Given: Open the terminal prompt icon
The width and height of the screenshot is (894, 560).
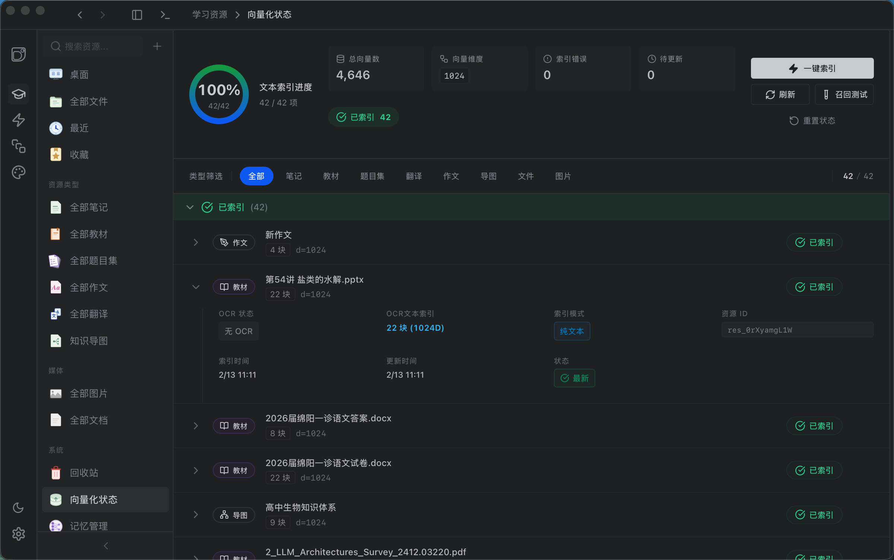Looking at the screenshot, I should 165,15.
